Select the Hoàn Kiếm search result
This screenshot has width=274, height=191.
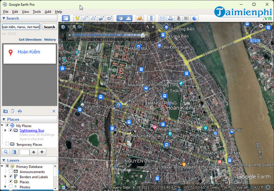pyautogui.click(x=30, y=54)
